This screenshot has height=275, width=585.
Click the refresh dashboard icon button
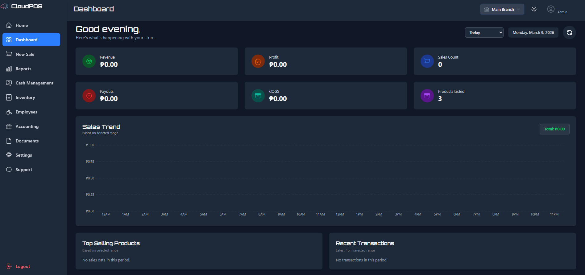[x=569, y=33]
